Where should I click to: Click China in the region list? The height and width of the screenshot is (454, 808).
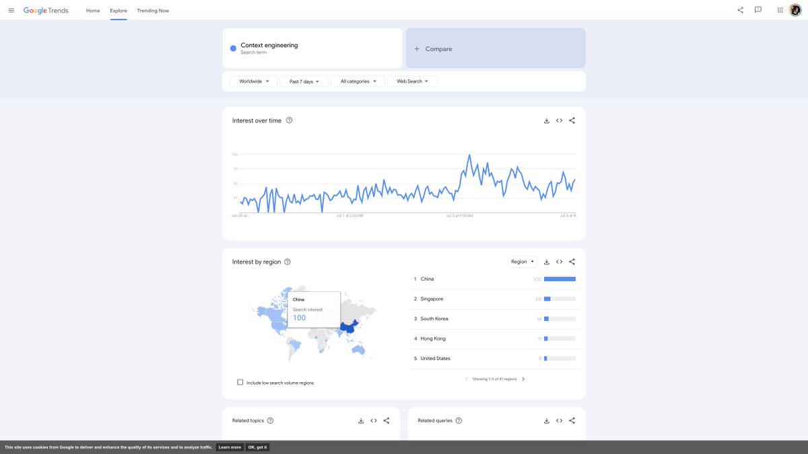click(427, 278)
